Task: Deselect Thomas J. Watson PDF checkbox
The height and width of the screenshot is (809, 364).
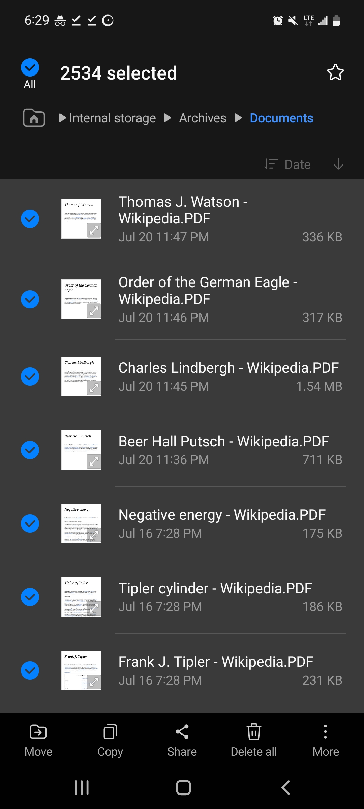Action: click(30, 219)
